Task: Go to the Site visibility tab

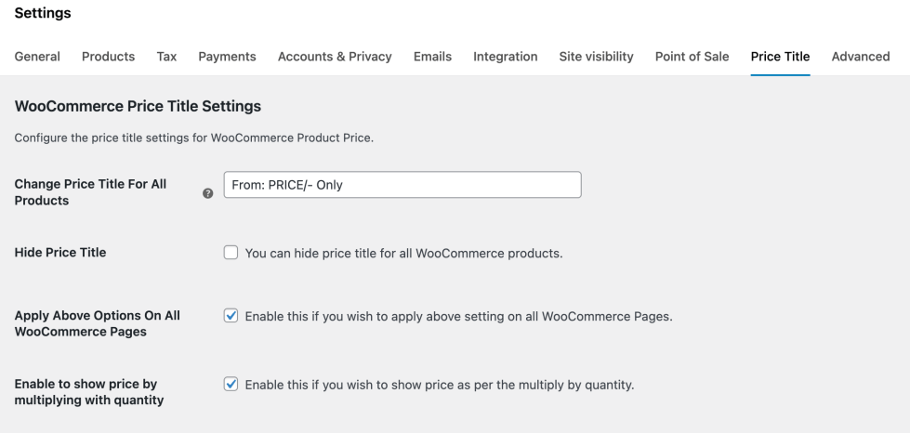Action: [596, 57]
